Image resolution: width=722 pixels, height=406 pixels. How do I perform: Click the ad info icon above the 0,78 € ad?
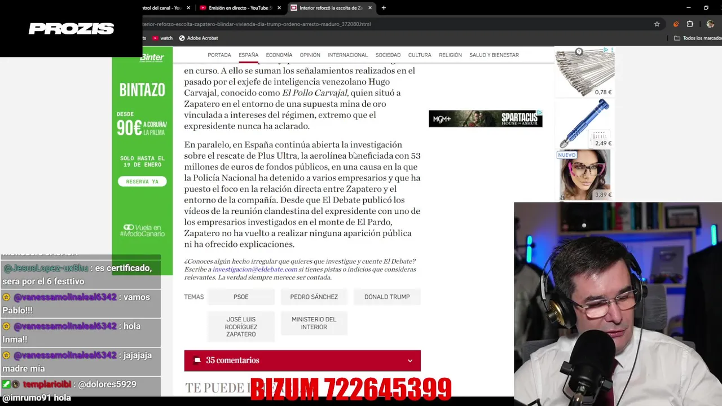pos(605,50)
